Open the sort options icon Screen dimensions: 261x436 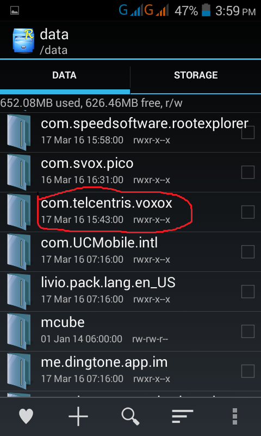[182, 416]
